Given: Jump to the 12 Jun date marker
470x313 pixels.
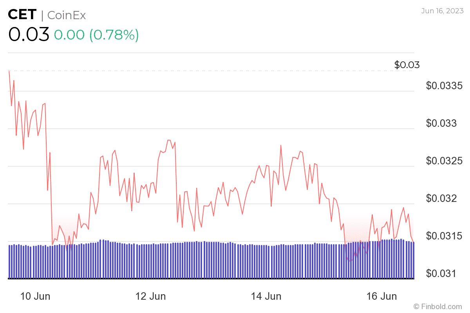Looking at the screenshot, I should point(150,296).
